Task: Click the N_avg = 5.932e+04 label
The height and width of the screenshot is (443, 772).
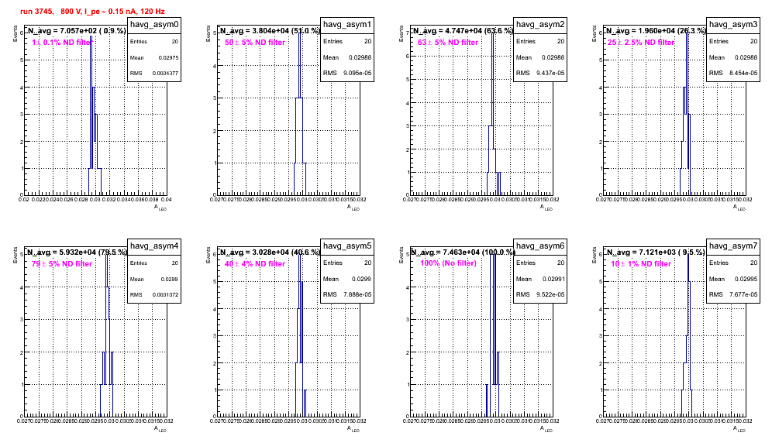Action: (x=76, y=252)
